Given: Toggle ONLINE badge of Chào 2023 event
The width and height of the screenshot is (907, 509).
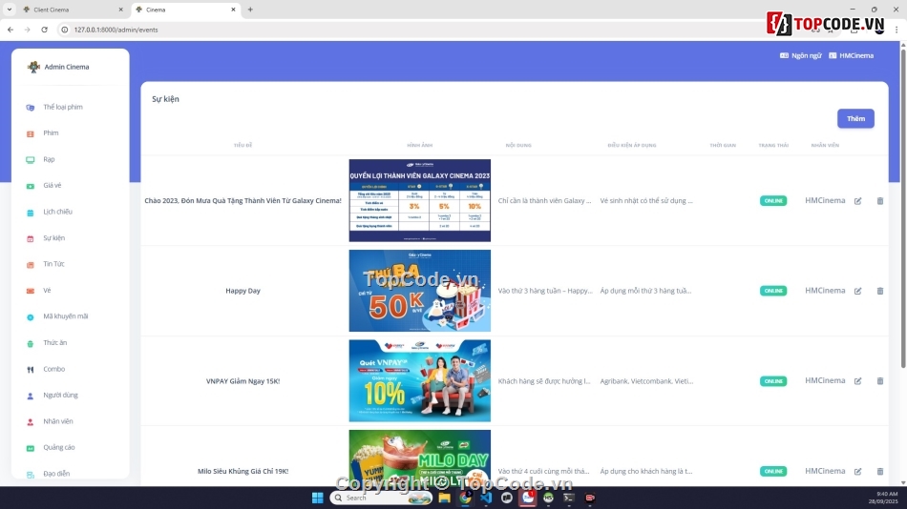Looking at the screenshot, I should coord(773,201).
